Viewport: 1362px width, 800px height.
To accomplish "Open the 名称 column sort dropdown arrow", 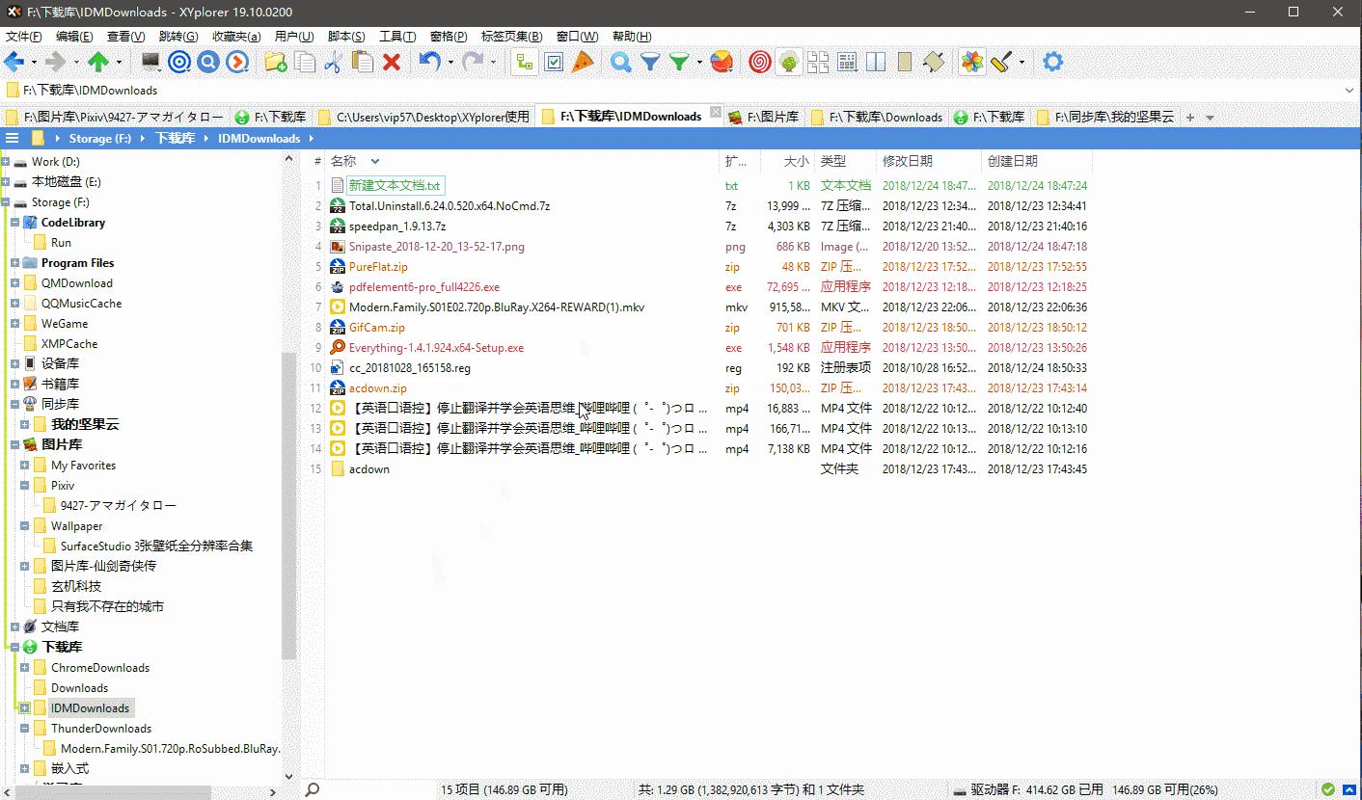I will [375, 161].
